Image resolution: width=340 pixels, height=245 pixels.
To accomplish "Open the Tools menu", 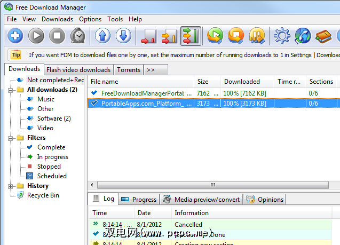I will click(x=115, y=19).
